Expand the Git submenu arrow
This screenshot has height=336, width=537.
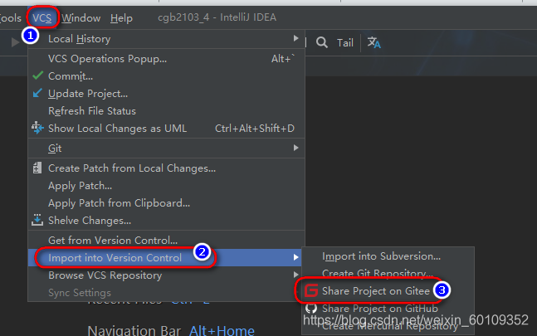tap(296, 148)
